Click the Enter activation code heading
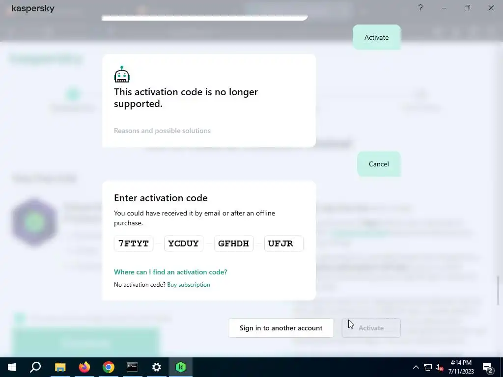This screenshot has height=377, width=503. point(161,198)
